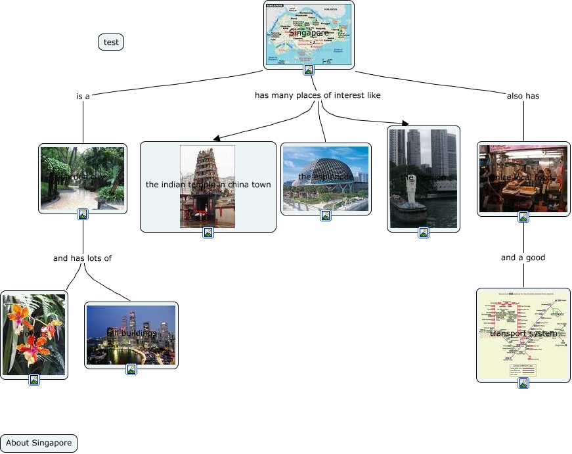
Task: Select the 'About Singapore' node
Action: tap(39, 443)
